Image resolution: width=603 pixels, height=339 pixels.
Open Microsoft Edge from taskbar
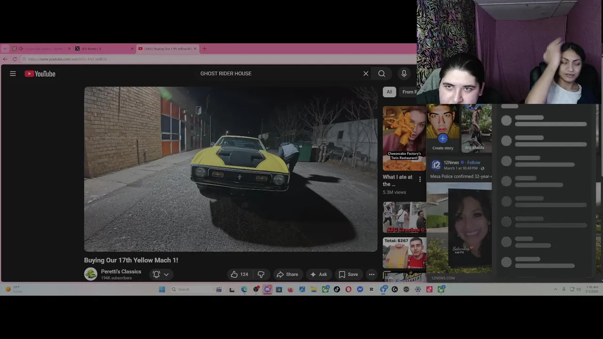[244, 289]
